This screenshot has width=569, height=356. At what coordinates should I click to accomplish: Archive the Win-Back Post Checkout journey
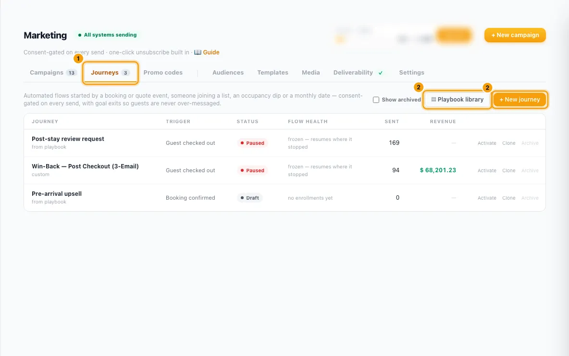[530, 170]
